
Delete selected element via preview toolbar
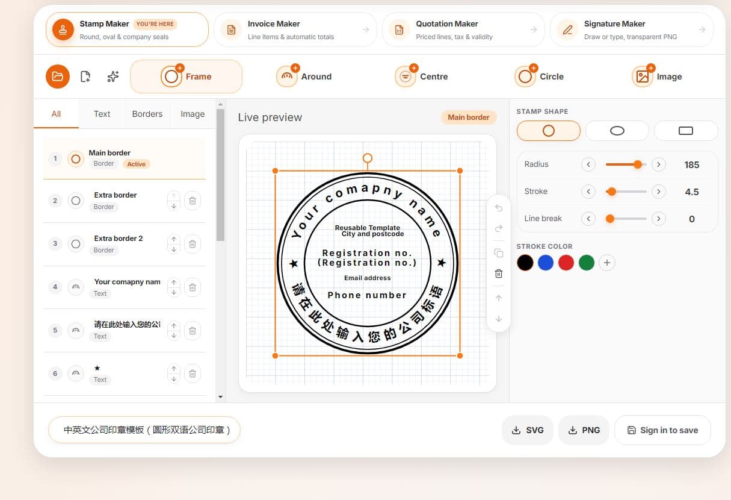pyautogui.click(x=499, y=273)
